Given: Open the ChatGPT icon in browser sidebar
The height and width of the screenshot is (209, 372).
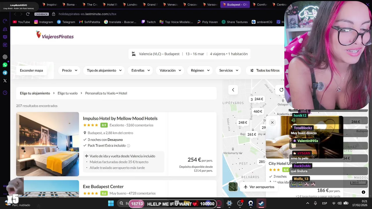Looking at the screenshot, I should coord(5,57).
